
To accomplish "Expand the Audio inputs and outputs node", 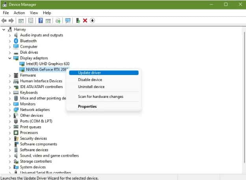I will (x=10, y=35).
